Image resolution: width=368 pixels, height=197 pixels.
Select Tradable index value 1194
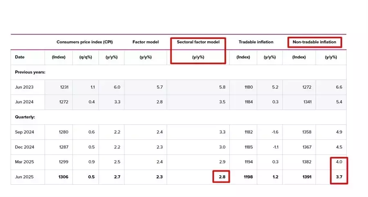[x=249, y=162]
